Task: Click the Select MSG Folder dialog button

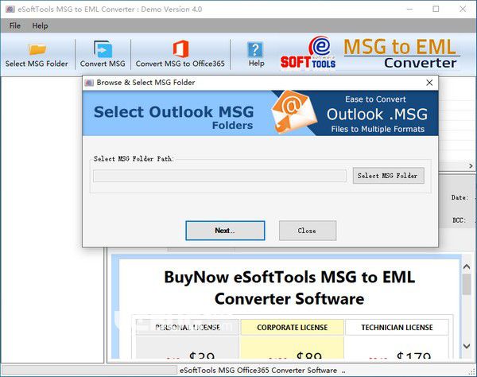Action: coord(388,176)
